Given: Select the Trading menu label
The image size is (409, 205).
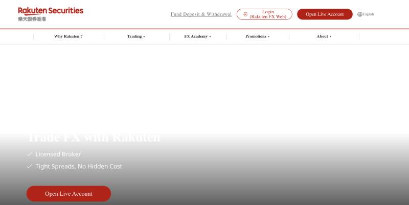Looking at the screenshot, I should coord(134,36).
